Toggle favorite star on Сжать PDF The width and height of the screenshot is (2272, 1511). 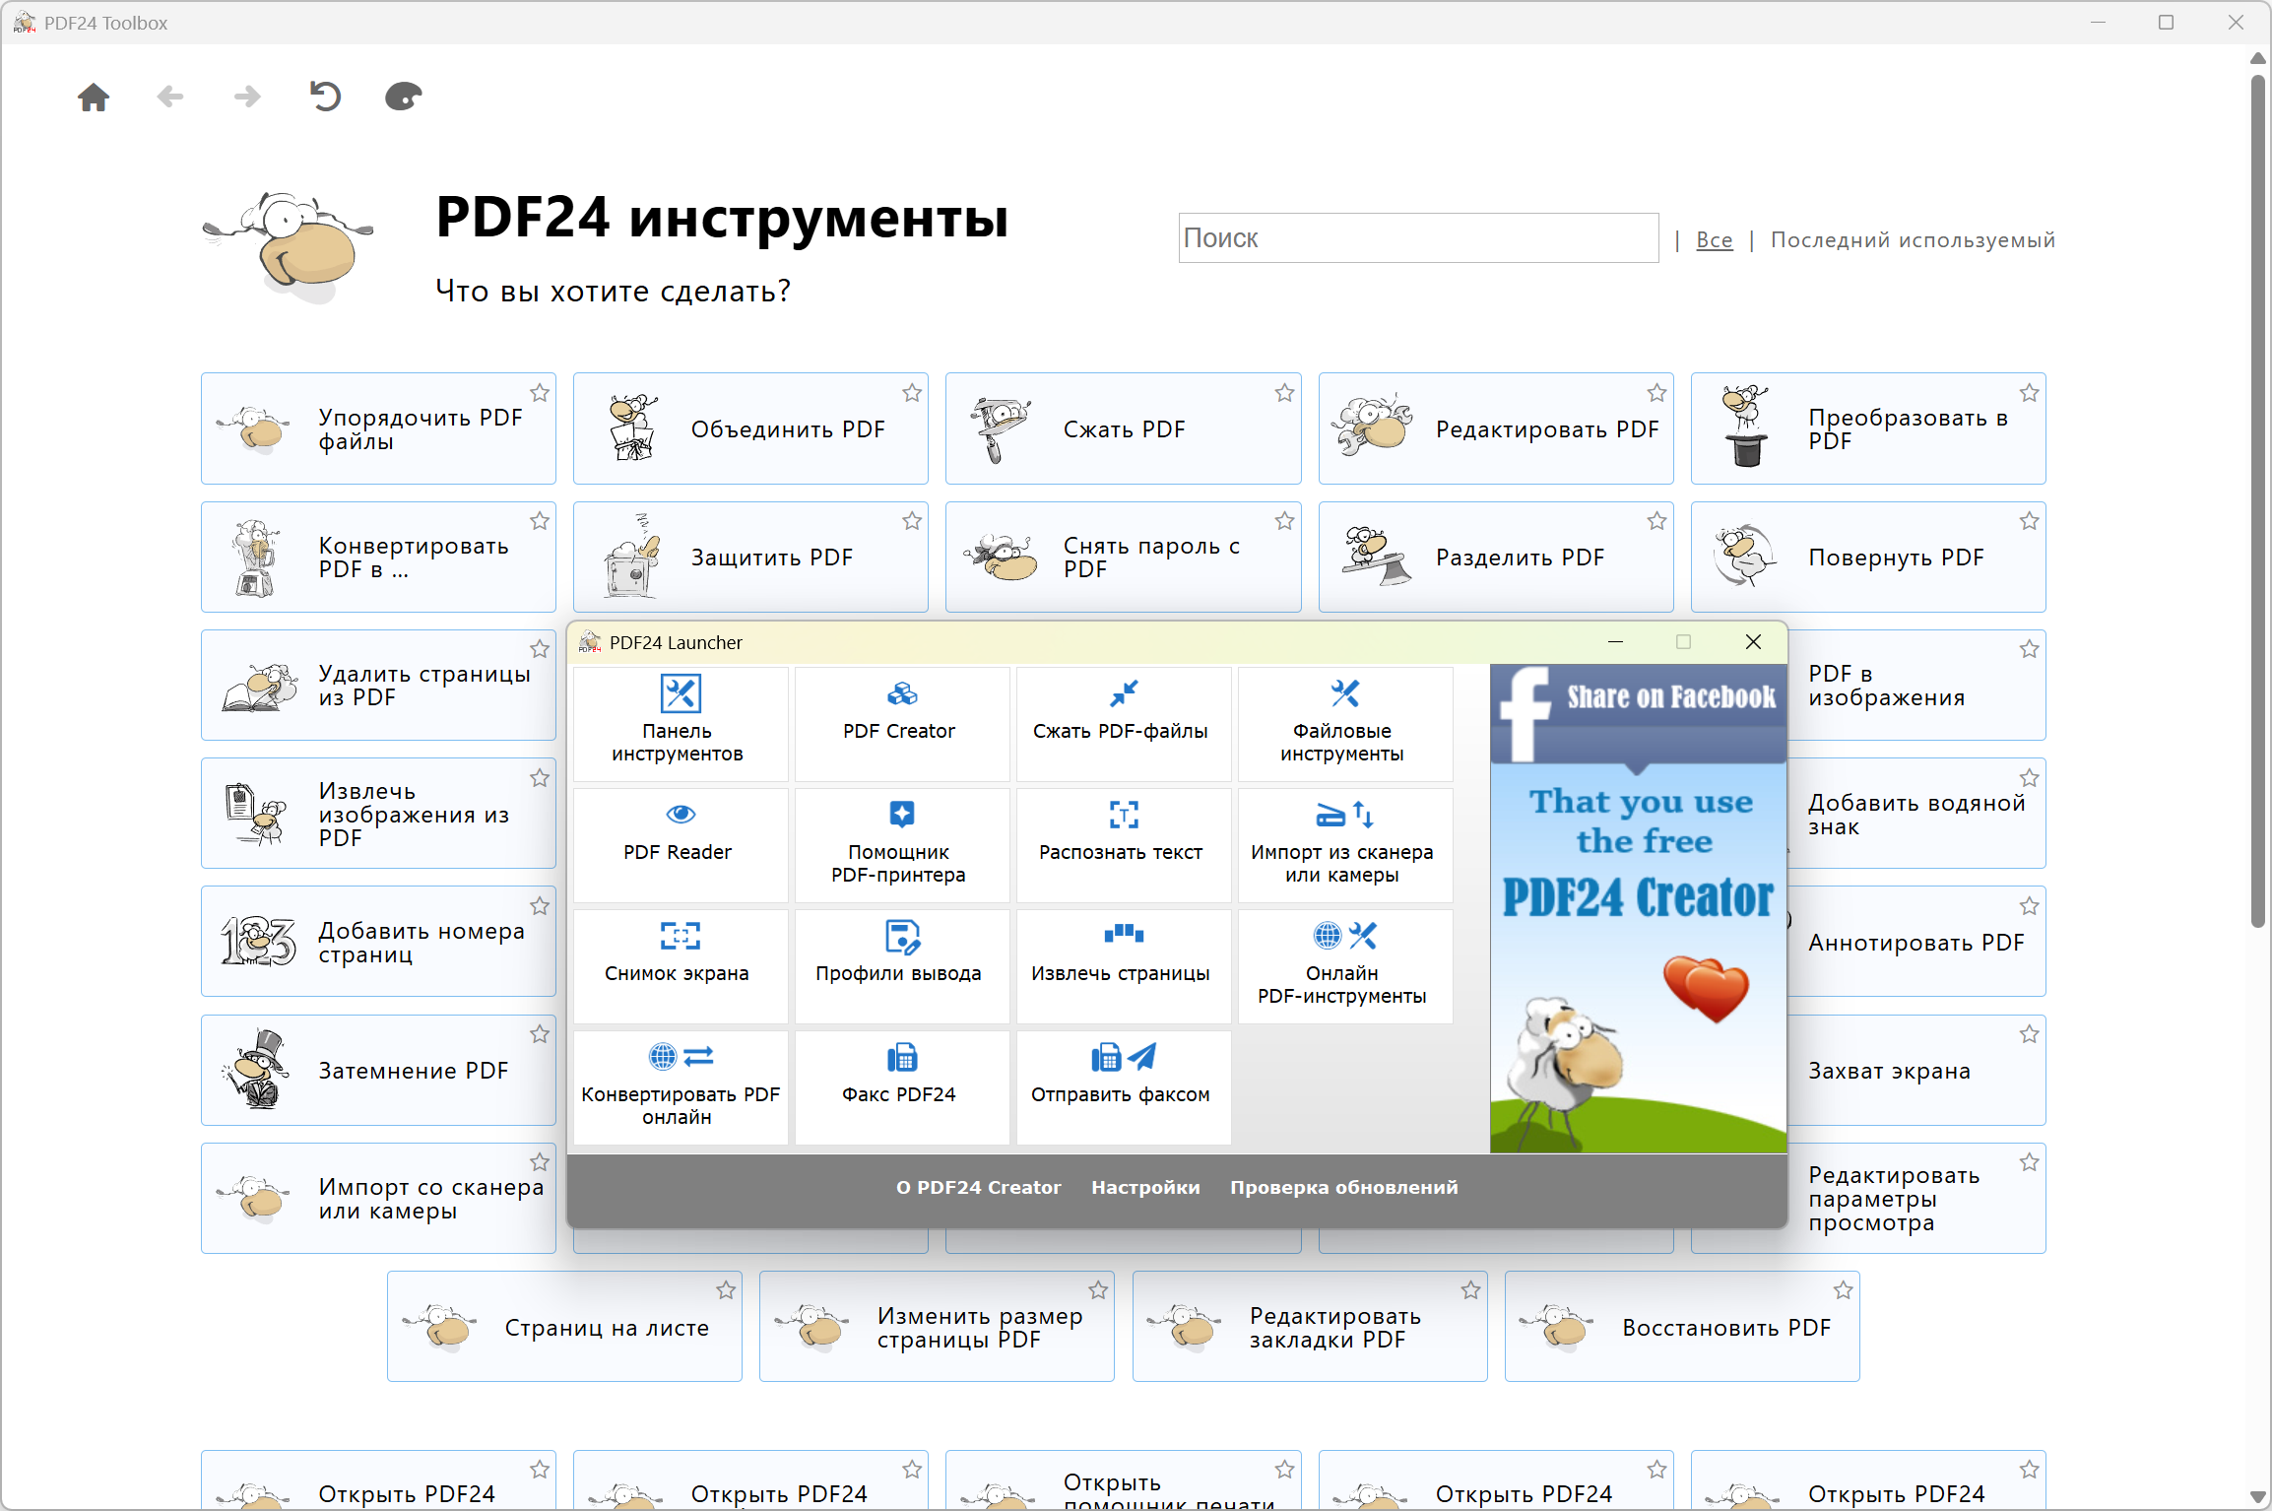[x=1284, y=393]
